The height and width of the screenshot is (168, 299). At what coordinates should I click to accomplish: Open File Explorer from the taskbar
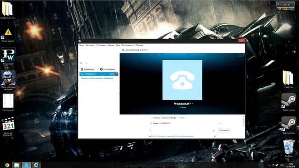point(17,165)
